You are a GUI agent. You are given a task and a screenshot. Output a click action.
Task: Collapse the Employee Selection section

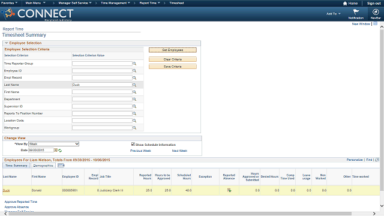click(7, 43)
